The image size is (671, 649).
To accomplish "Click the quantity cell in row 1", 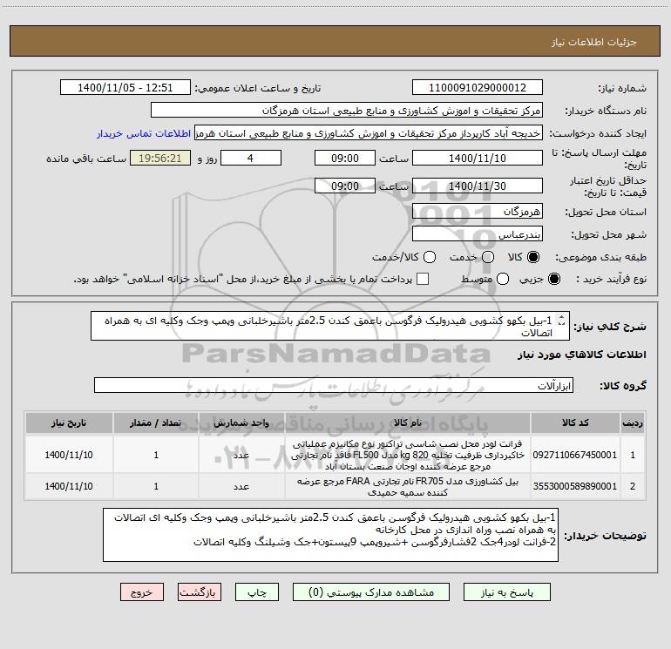I will (156, 455).
